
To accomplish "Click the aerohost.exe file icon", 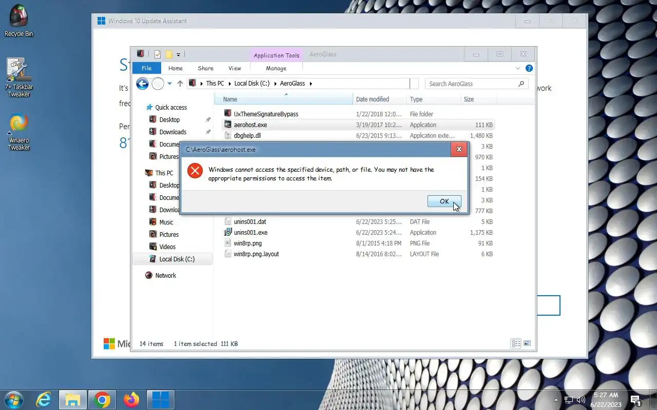I will [228, 125].
